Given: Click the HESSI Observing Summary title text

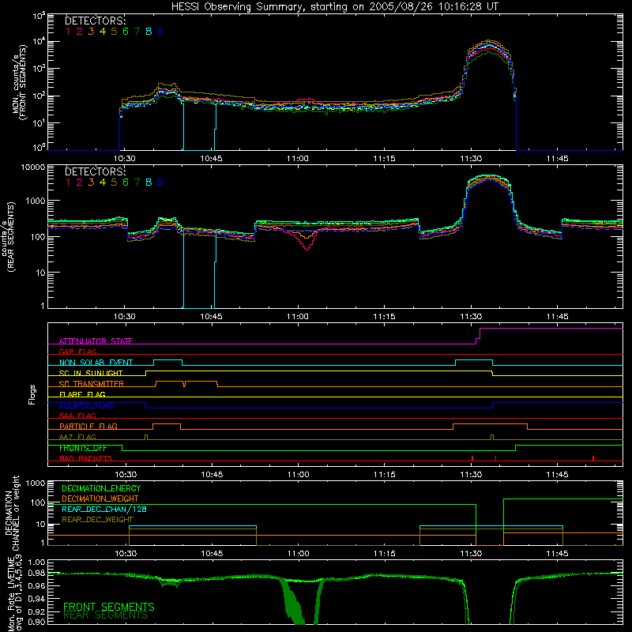Looking at the screenshot, I should 335,6.
